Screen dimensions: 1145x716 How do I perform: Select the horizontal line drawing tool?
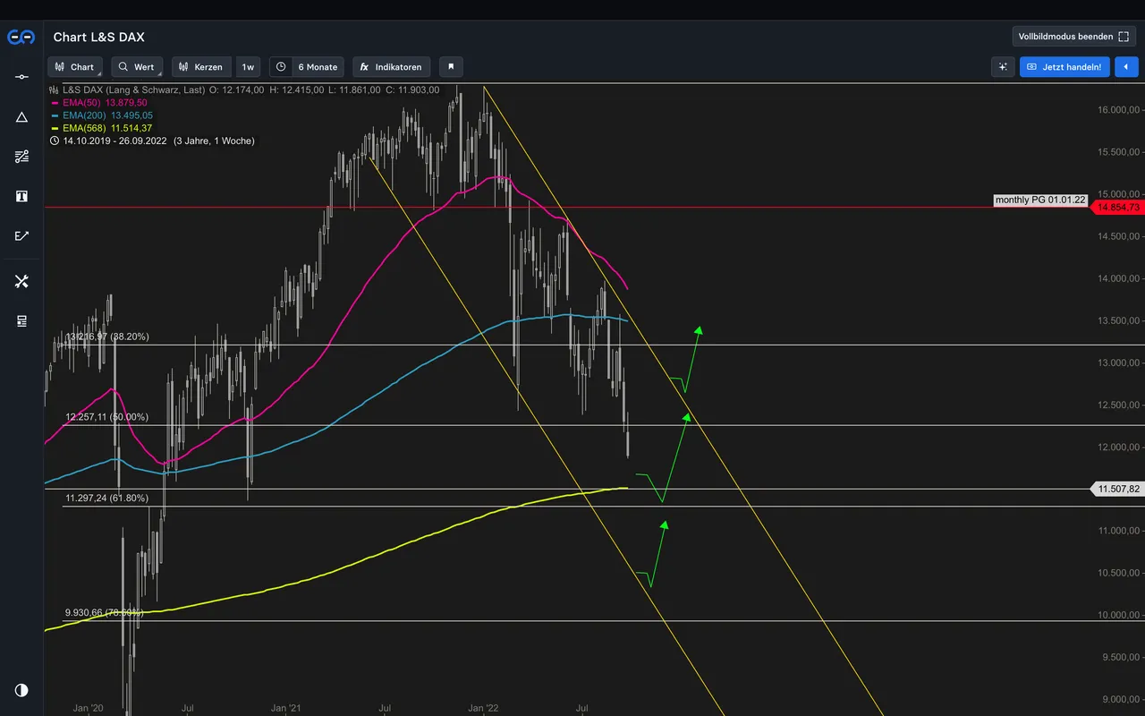21,77
